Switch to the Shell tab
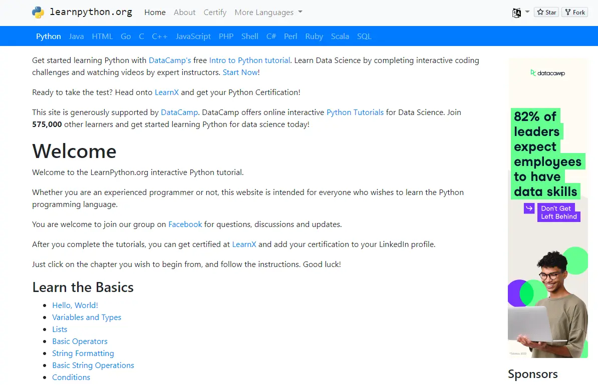 point(250,36)
